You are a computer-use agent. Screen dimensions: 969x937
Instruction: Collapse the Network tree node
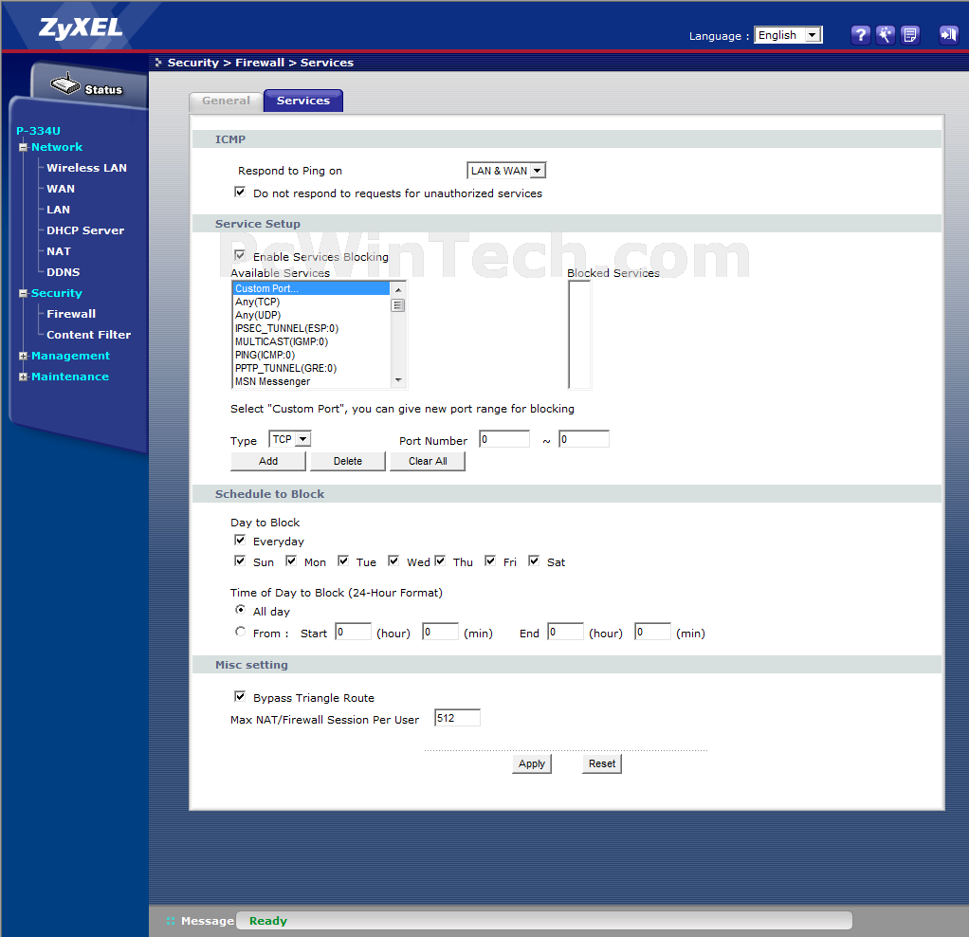(x=24, y=148)
